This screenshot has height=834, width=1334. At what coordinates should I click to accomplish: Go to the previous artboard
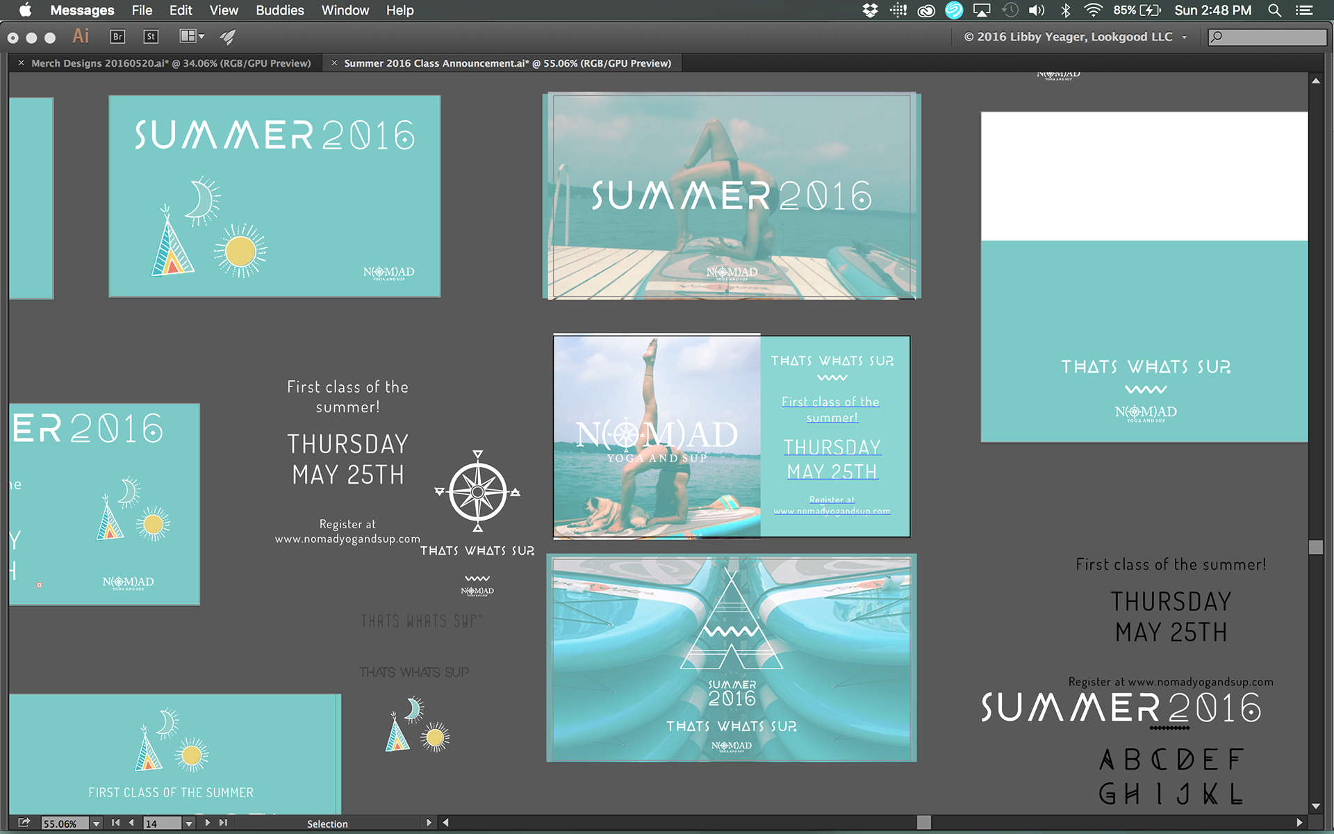[x=131, y=823]
